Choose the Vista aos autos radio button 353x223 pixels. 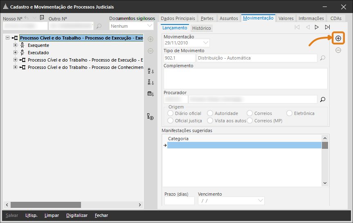(210, 121)
